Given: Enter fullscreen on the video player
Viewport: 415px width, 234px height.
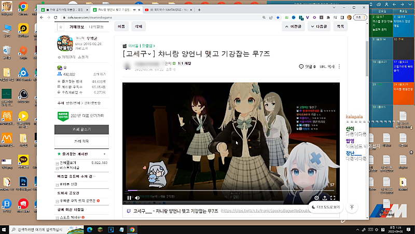Looking at the screenshot, I should pyautogui.click(x=333, y=198).
